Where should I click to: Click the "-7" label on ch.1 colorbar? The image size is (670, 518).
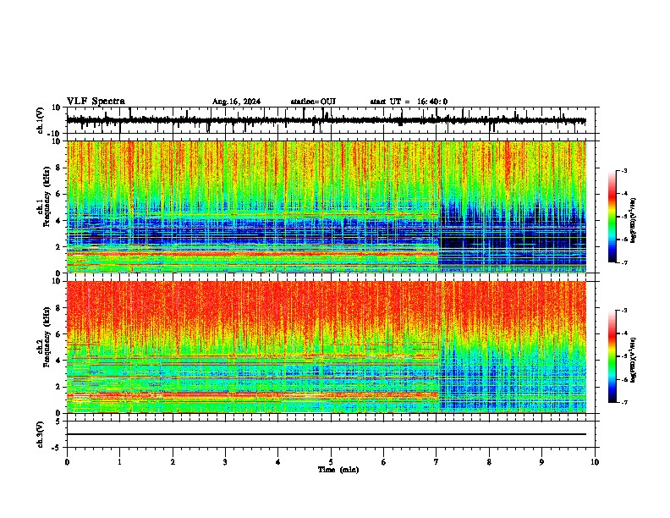click(624, 262)
